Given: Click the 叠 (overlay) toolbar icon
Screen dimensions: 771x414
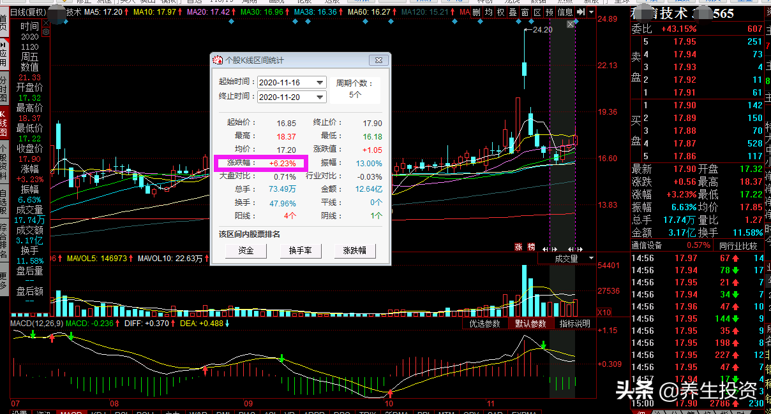Looking at the screenshot, I should click(513, 12).
